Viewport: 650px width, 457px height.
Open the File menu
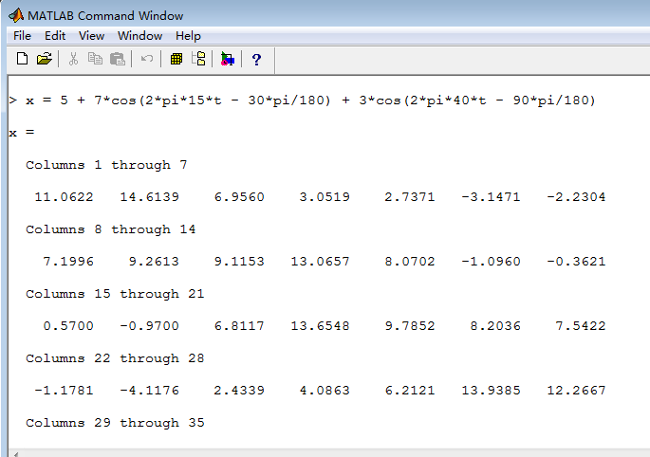coord(22,36)
